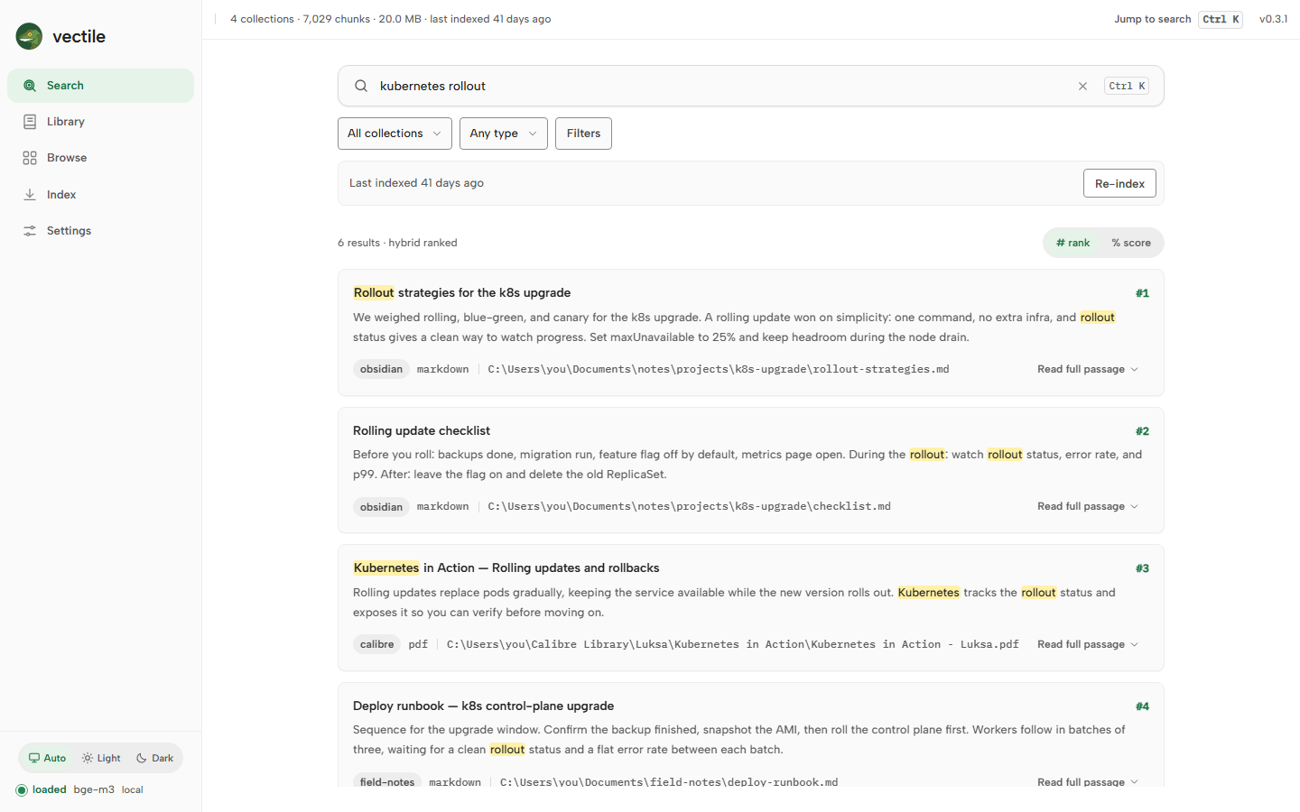Select Auto theme mode

pyautogui.click(x=47, y=758)
